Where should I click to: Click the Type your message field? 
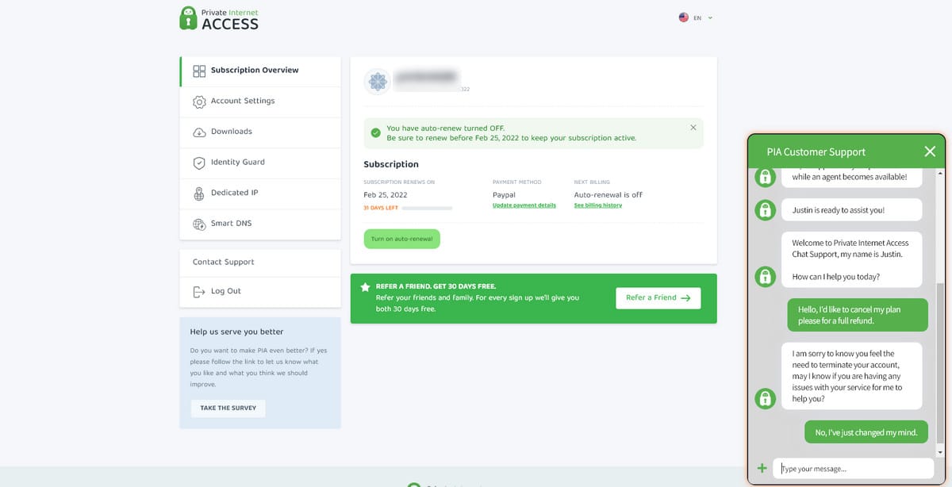(x=853, y=469)
